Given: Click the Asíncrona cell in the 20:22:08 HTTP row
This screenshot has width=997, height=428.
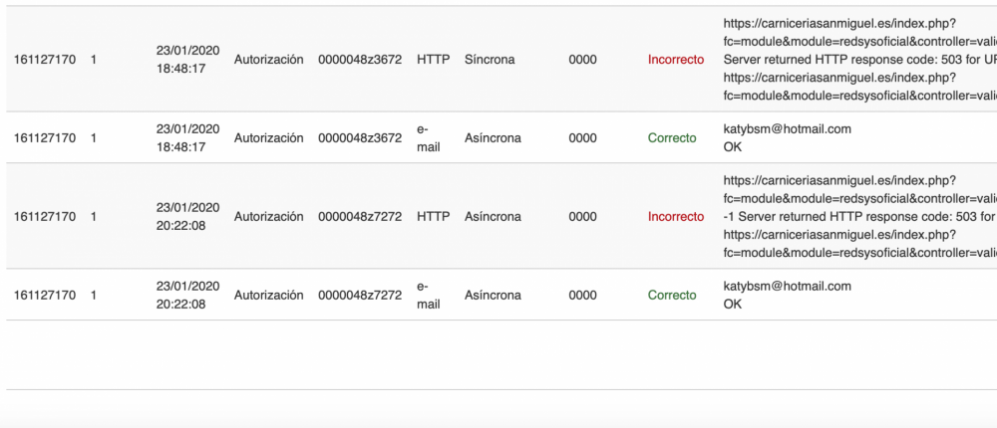Looking at the screenshot, I should (493, 217).
